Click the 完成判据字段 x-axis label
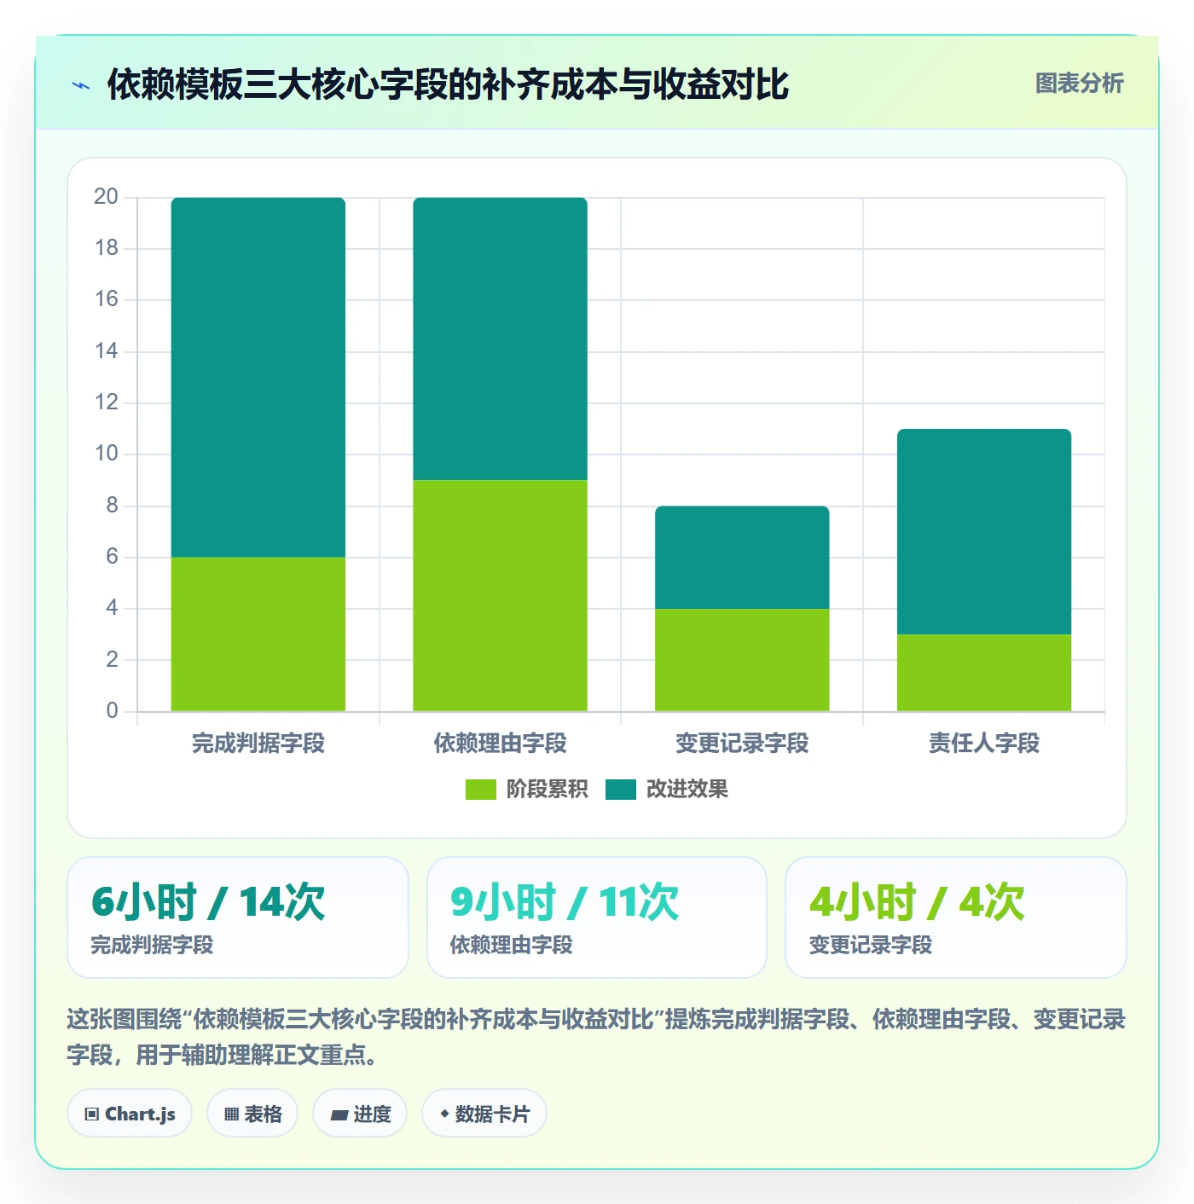The image size is (1194, 1204). (258, 744)
